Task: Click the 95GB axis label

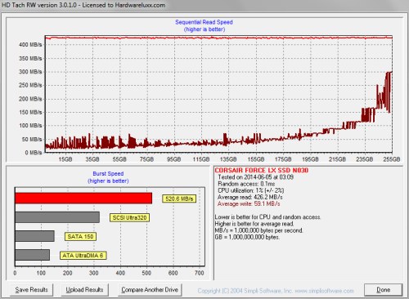Action: tap(174, 159)
